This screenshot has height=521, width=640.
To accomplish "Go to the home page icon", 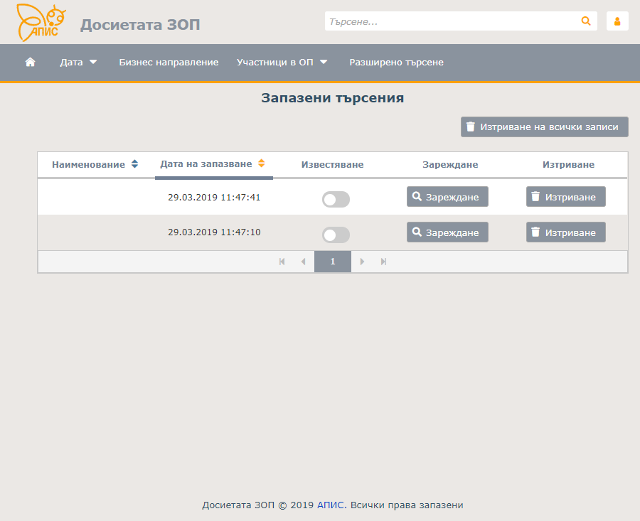I will click(30, 63).
